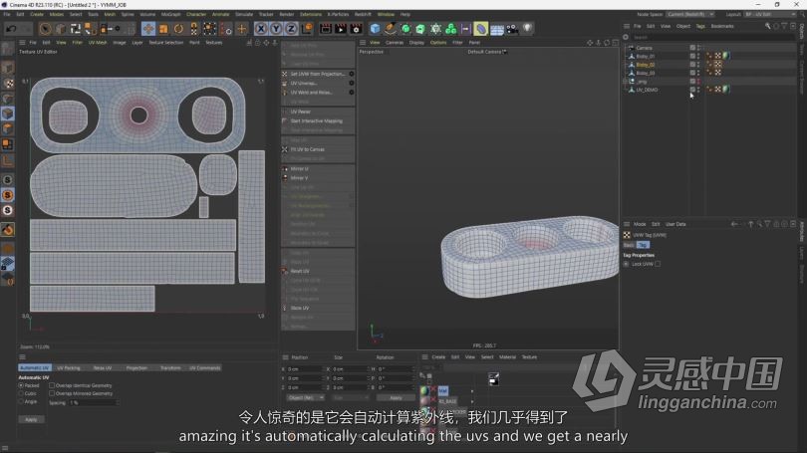Add a Light object icon
The height and width of the screenshot is (453, 807).
click(x=527, y=29)
